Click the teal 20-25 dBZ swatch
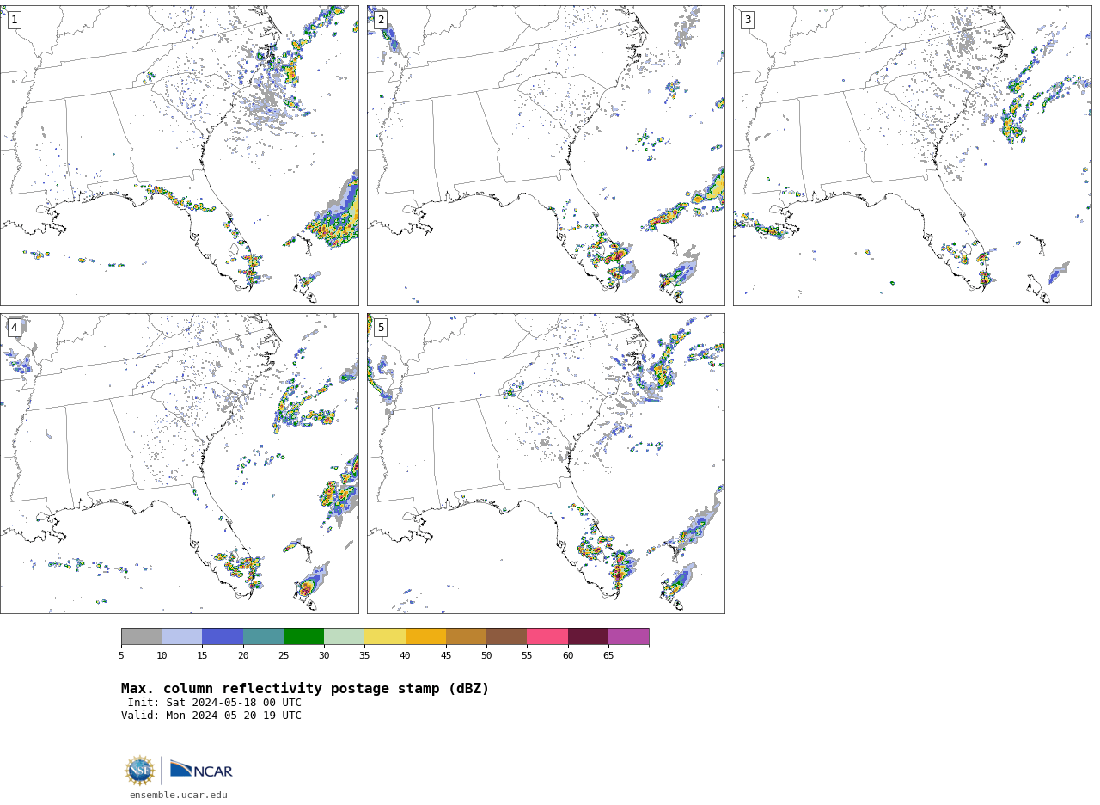 263,636
